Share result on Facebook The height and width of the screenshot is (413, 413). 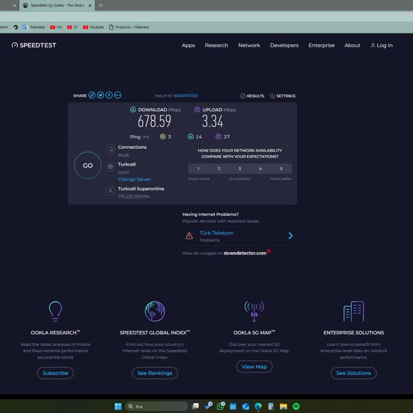coord(109,95)
